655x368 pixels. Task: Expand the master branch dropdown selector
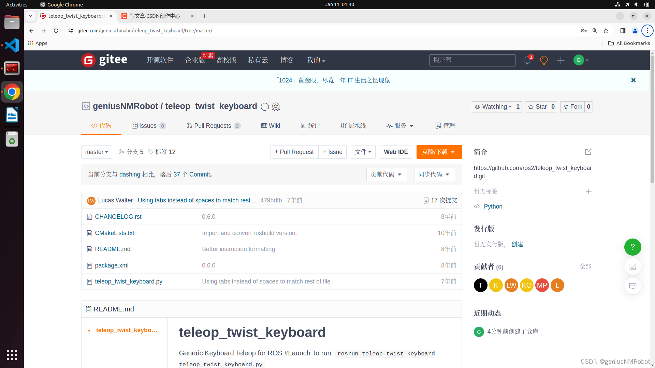click(96, 152)
